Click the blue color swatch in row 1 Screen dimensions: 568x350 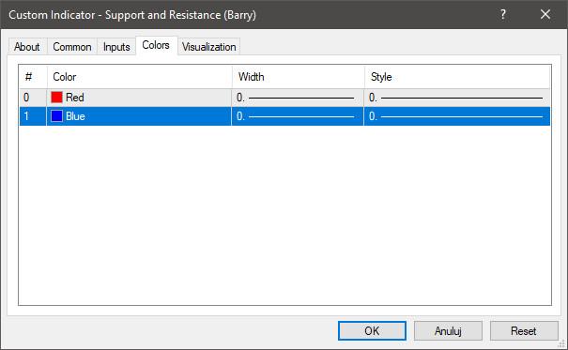pyautogui.click(x=57, y=116)
